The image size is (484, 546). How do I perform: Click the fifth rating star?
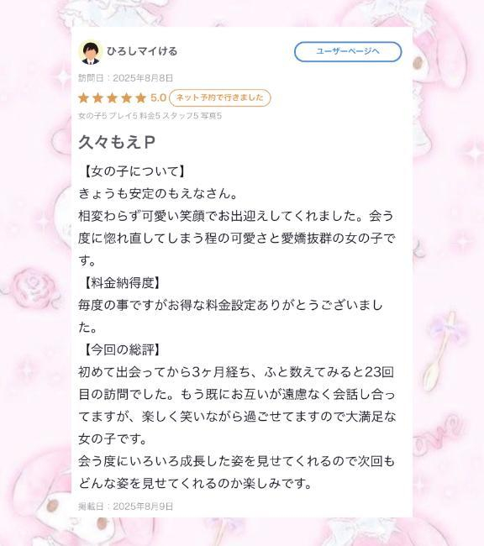pos(141,97)
